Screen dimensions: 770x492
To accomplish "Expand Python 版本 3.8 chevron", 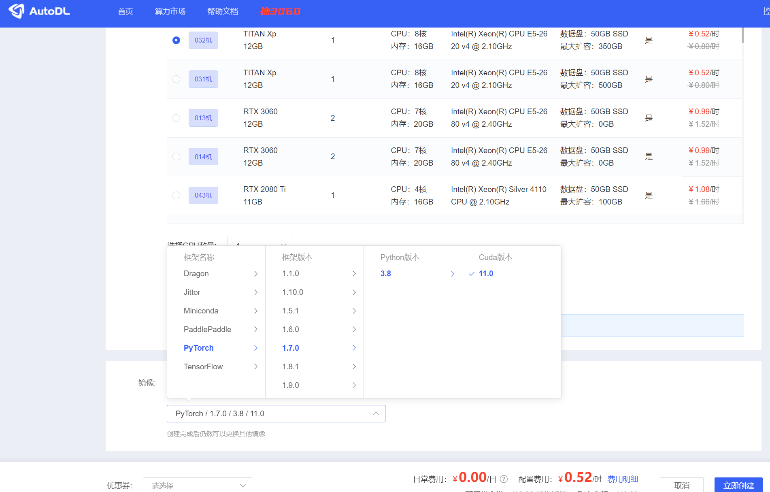I will 453,274.
